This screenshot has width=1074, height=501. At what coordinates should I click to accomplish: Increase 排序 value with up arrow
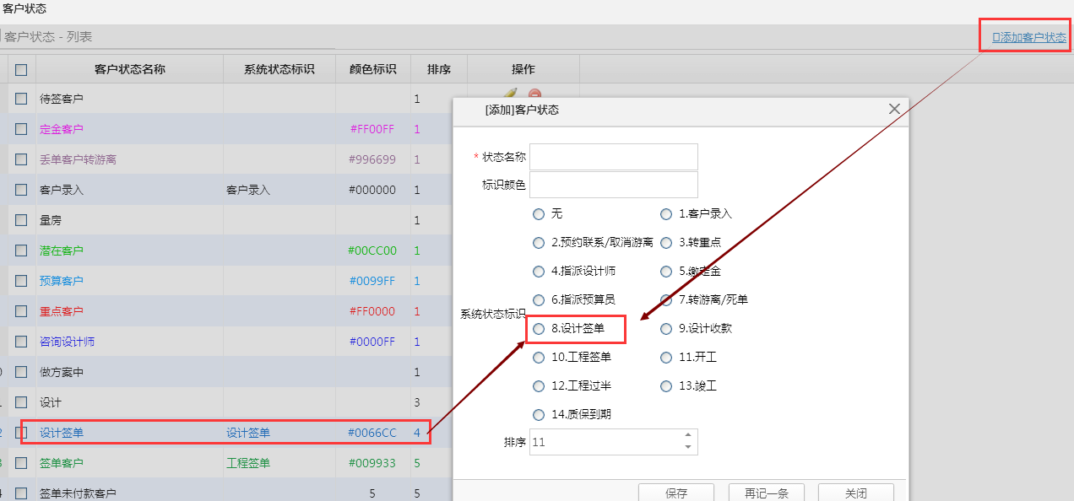(x=687, y=435)
